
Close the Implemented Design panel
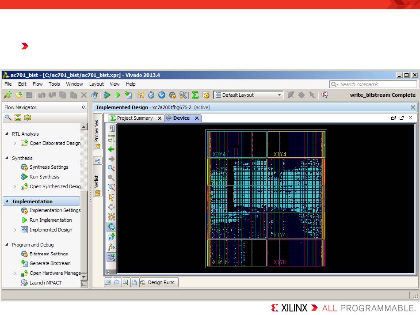(413, 107)
